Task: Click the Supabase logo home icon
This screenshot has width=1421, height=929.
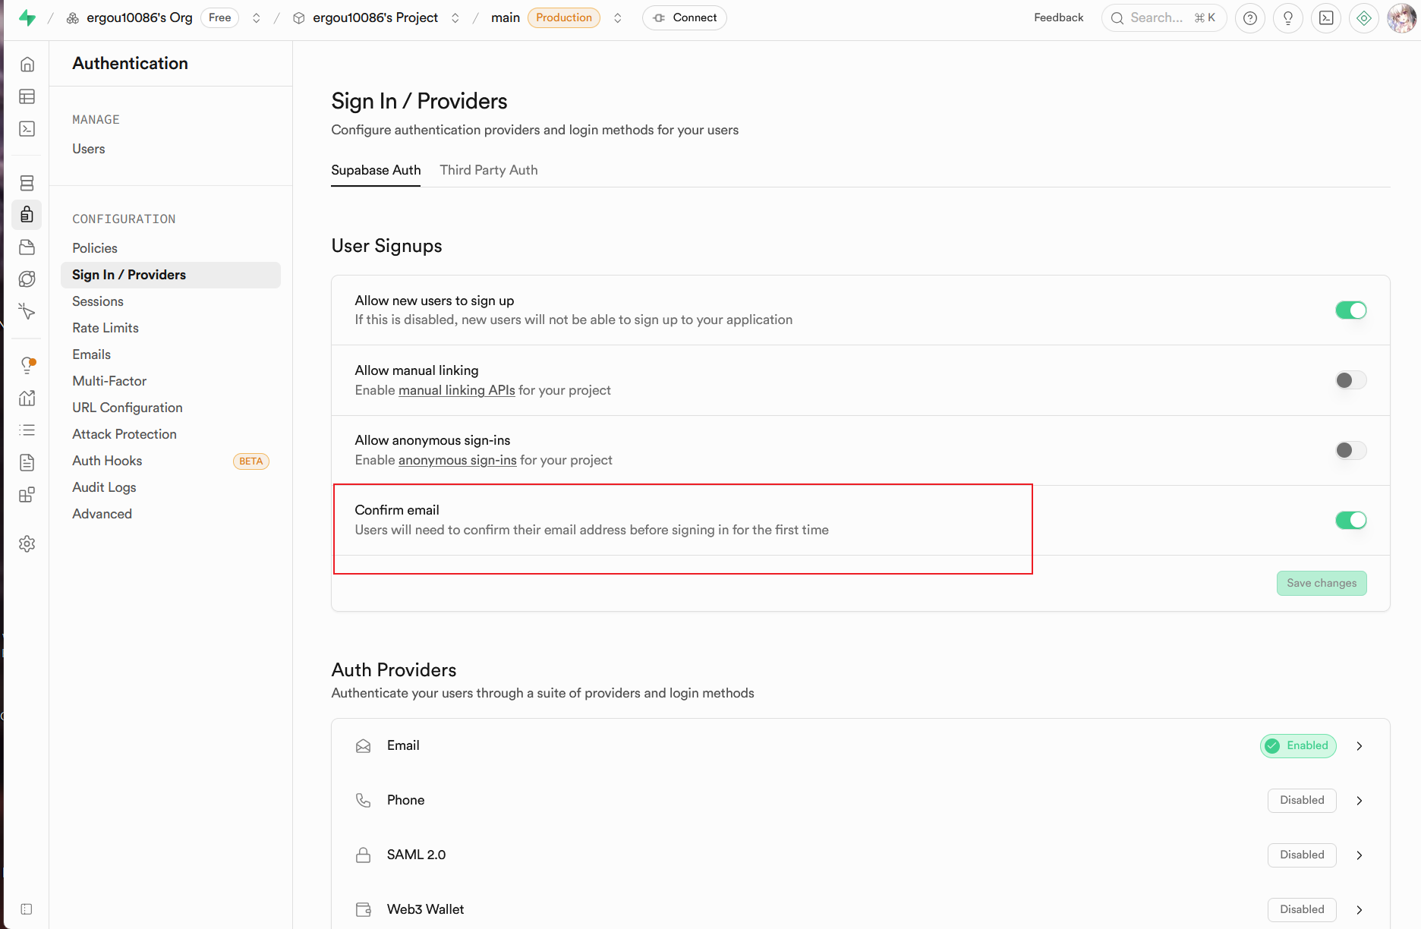Action: click(x=27, y=18)
